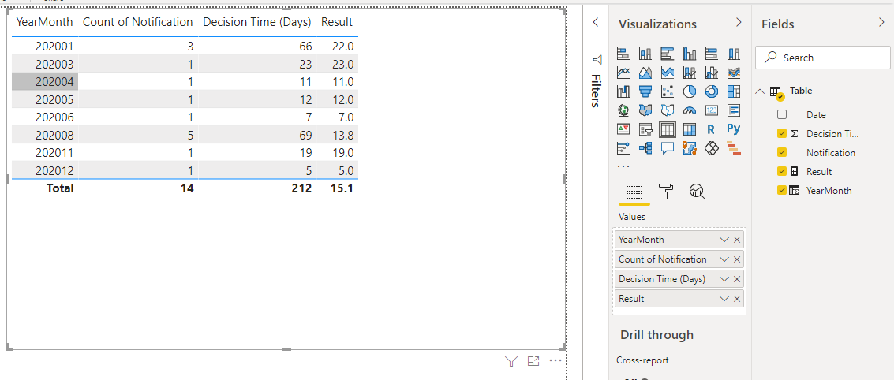Click the selected Table visual icon
Screen dimensions: 894x380
(667, 129)
